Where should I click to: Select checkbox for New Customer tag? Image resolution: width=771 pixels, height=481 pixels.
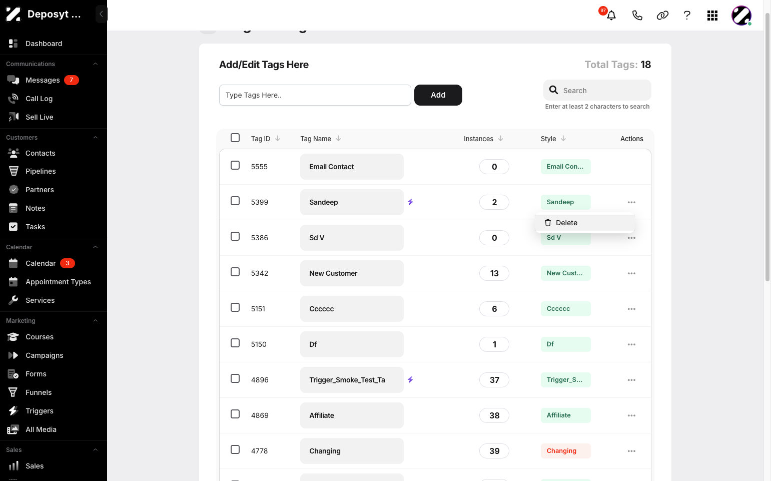(x=235, y=272)
